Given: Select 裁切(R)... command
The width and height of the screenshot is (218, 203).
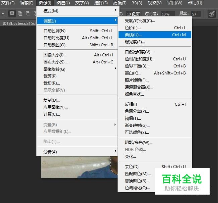Looking at the screenshot, I should (x=77, y=83).
